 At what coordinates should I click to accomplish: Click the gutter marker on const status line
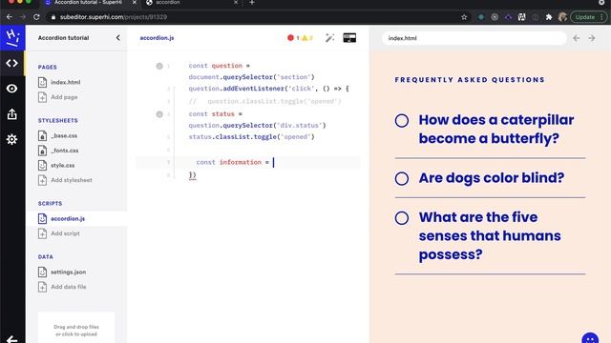(x=159, y=114)
